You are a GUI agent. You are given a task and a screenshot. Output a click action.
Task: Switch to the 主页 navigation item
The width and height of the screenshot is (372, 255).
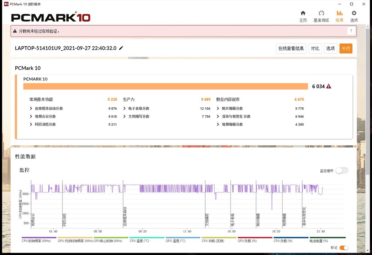point(303,13)
